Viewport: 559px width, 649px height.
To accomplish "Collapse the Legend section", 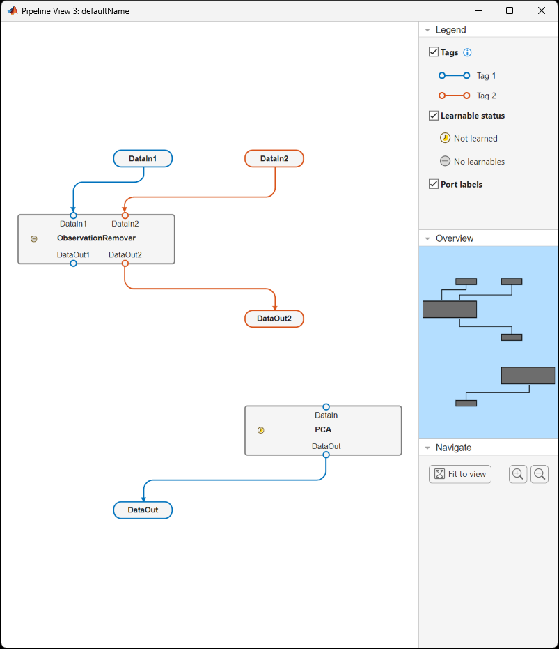I will click(x=427, y=29).
